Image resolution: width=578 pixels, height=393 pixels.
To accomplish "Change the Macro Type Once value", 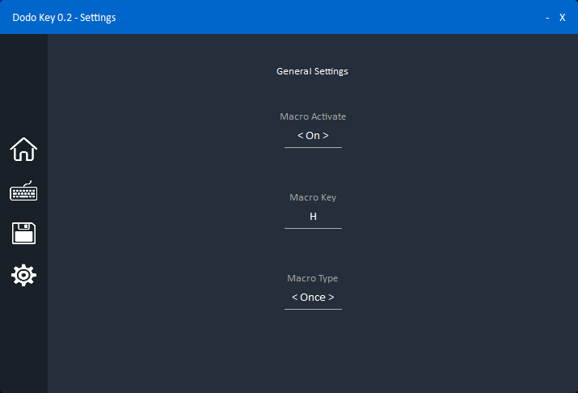I will tap(313, 297).
